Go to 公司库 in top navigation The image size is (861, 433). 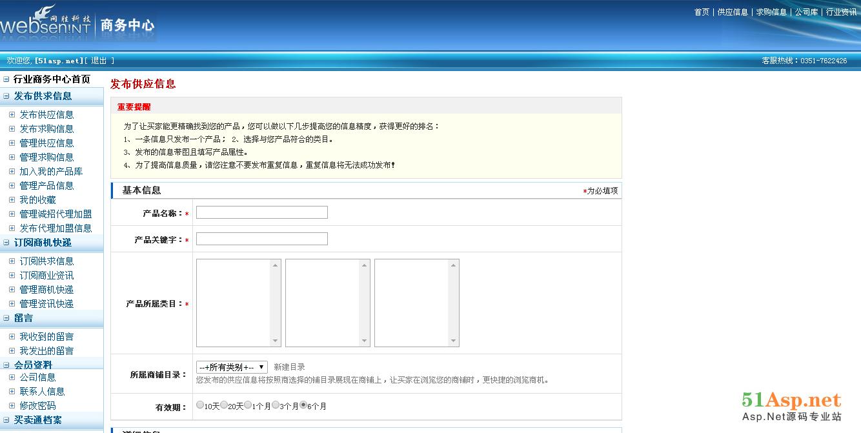806,12
